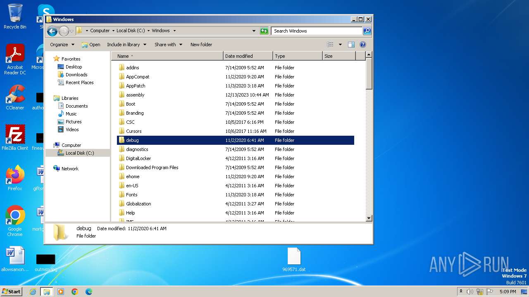This screenshot has height=297, width=529.
Task: Open CCleaner desktop shortcut
Action: coord(15,97)
